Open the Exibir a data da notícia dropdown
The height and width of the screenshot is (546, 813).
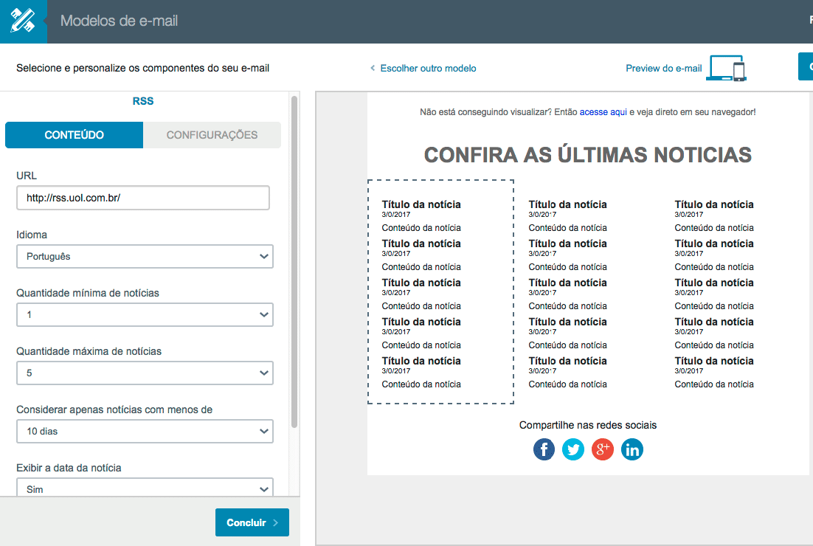(145, 488)
